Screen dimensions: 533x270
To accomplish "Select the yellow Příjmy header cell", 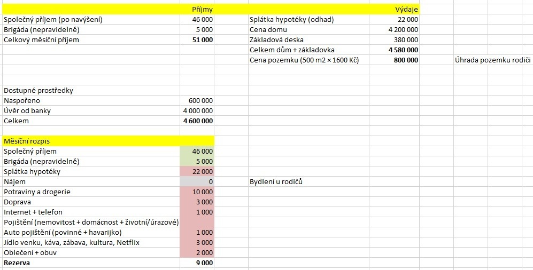I will click(x=197, y=10).
